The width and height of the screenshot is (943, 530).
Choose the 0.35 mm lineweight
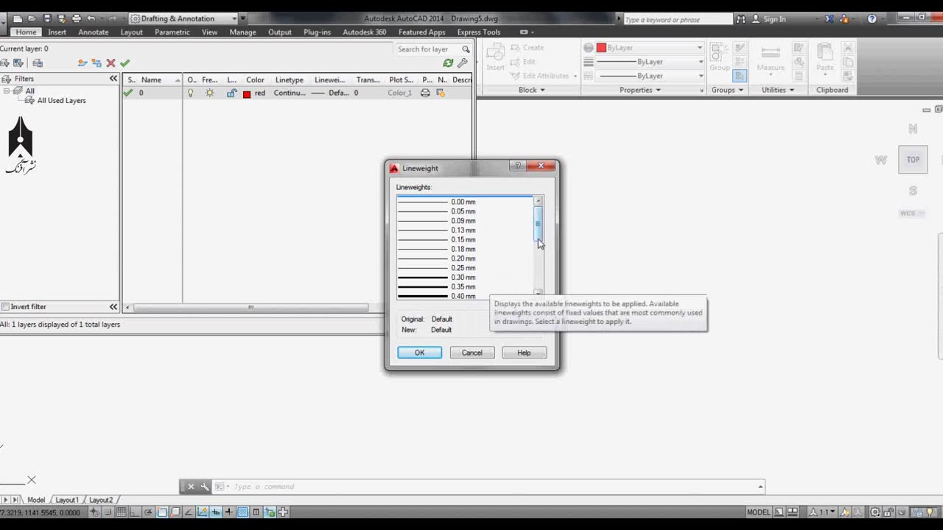click(465, 287)
